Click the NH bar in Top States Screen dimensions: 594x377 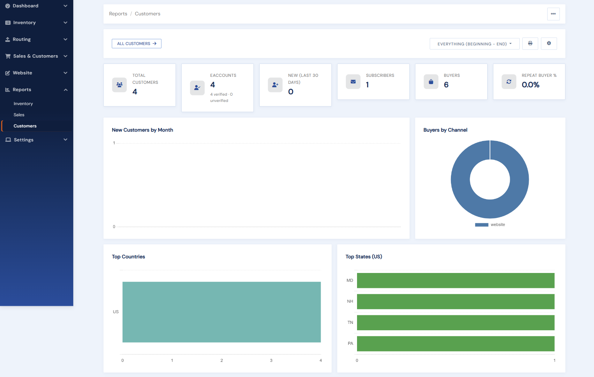pyautogui.click(x=456, y=302)
